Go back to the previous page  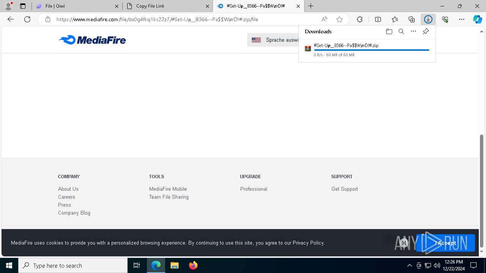(10, 19)
